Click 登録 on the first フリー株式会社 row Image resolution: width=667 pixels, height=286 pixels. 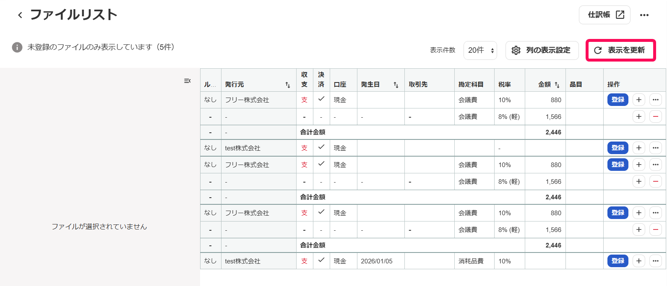pos(617,100)
